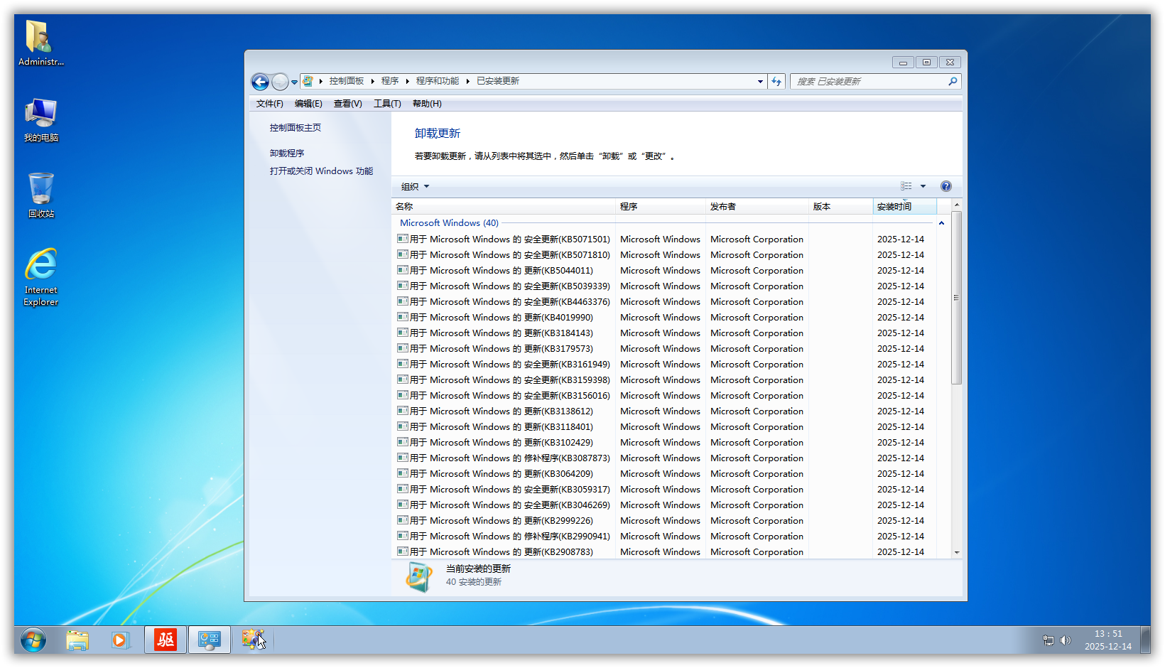Sort by the 程序 column header

[x=661, y=207]
